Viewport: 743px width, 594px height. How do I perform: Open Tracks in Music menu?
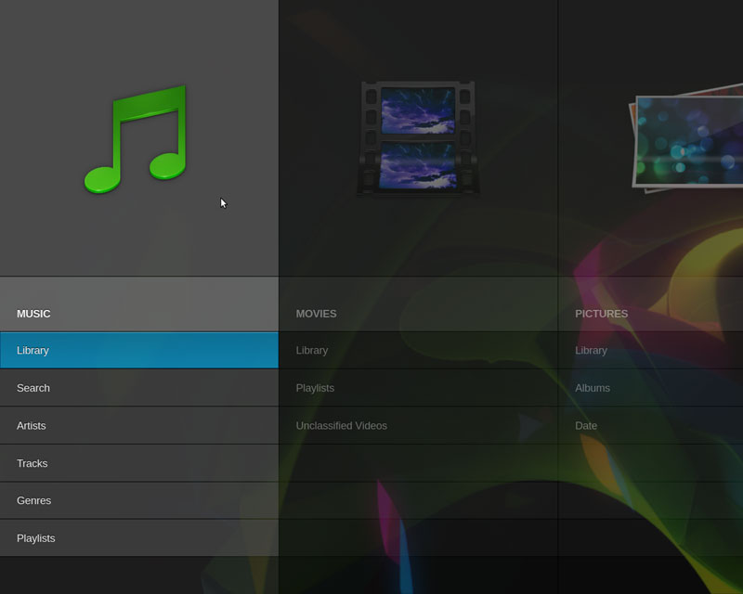click(139, 463)
